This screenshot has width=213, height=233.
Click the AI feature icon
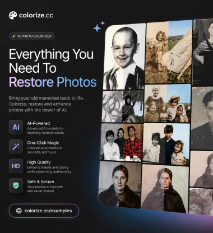[x=16, y=127]
